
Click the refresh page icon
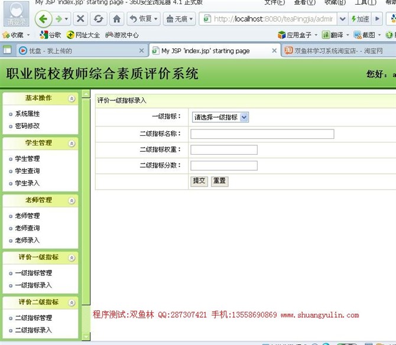[x=99, y=19]
